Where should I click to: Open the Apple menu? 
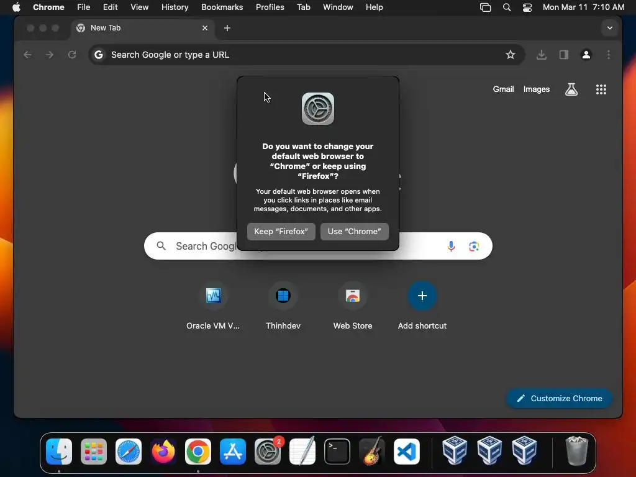(16, 7)
